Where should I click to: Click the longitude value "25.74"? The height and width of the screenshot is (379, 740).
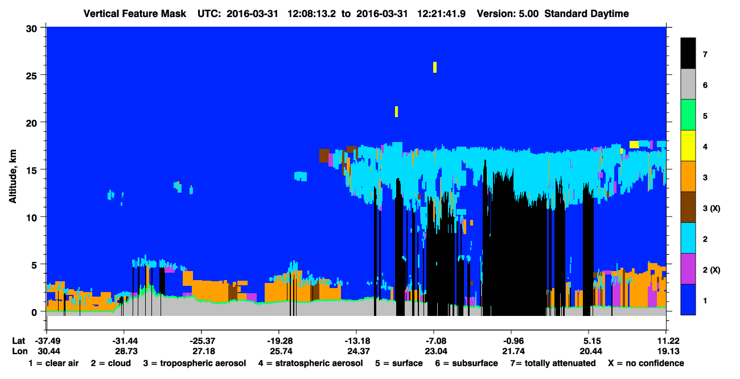pos(280,351)
